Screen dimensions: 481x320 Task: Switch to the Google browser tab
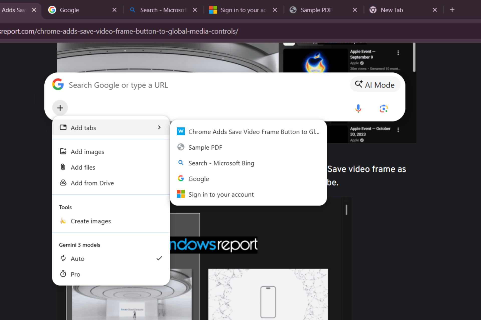coord(83,10)
